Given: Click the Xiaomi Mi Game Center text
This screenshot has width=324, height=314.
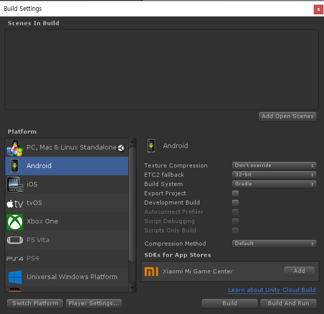Looking at the screenshot, I should coord(198,271).
